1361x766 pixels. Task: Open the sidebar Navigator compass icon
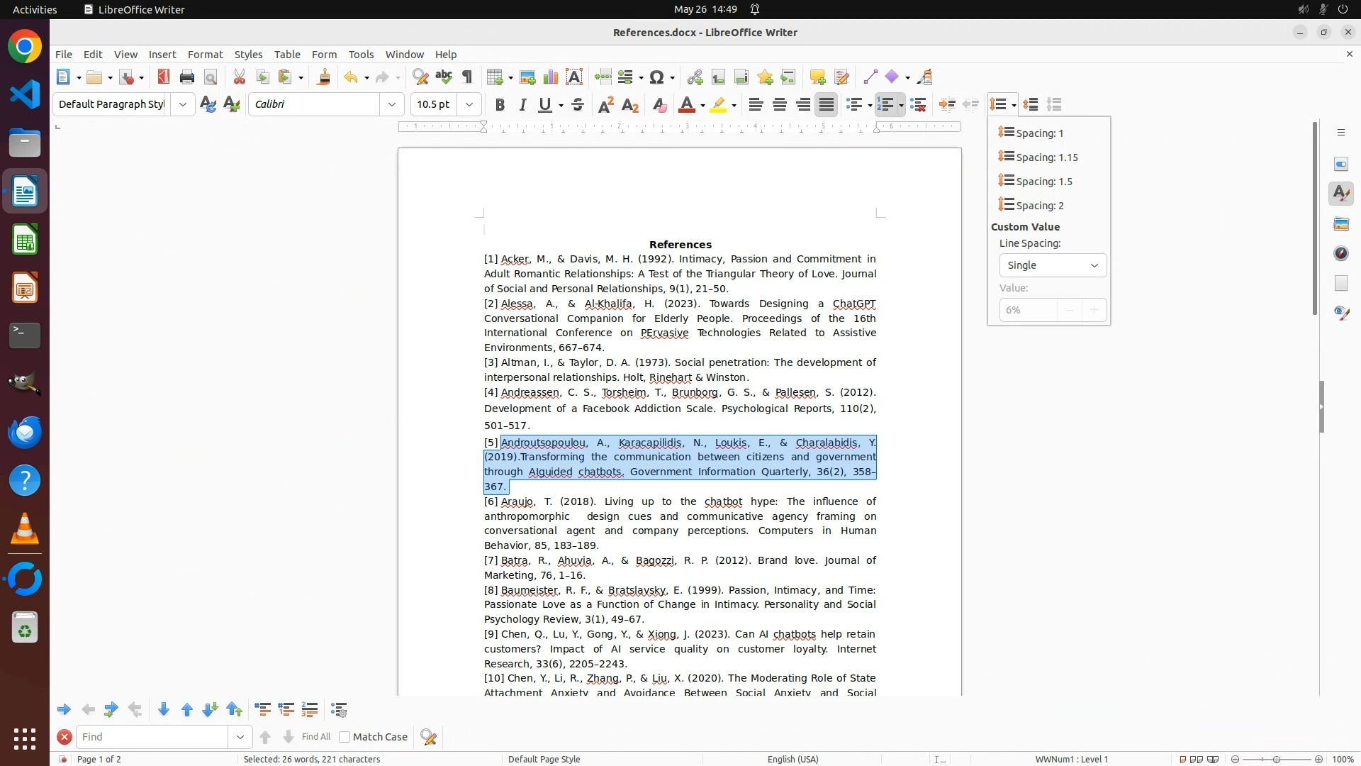1340,253
